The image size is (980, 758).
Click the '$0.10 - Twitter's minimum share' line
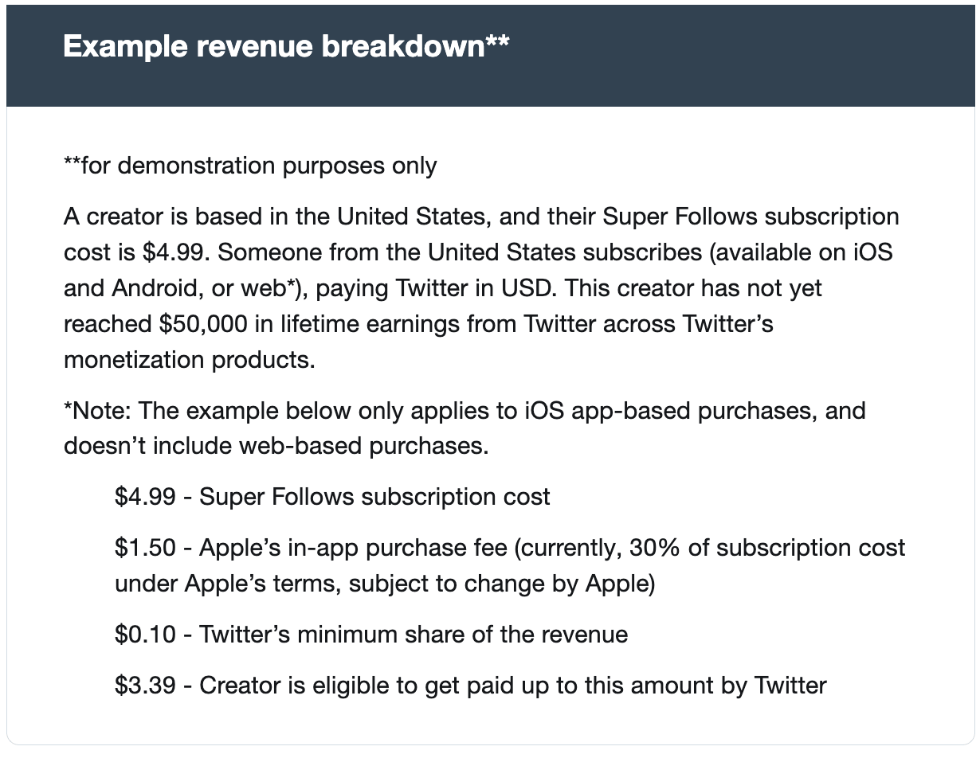[371, 634]
